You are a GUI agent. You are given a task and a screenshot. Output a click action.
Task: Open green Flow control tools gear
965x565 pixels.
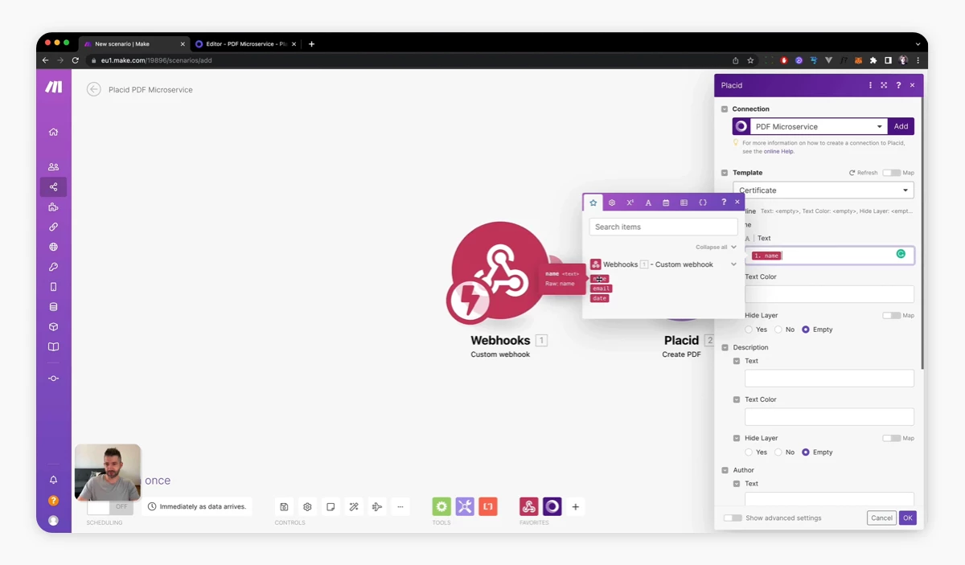click(441, 506)
